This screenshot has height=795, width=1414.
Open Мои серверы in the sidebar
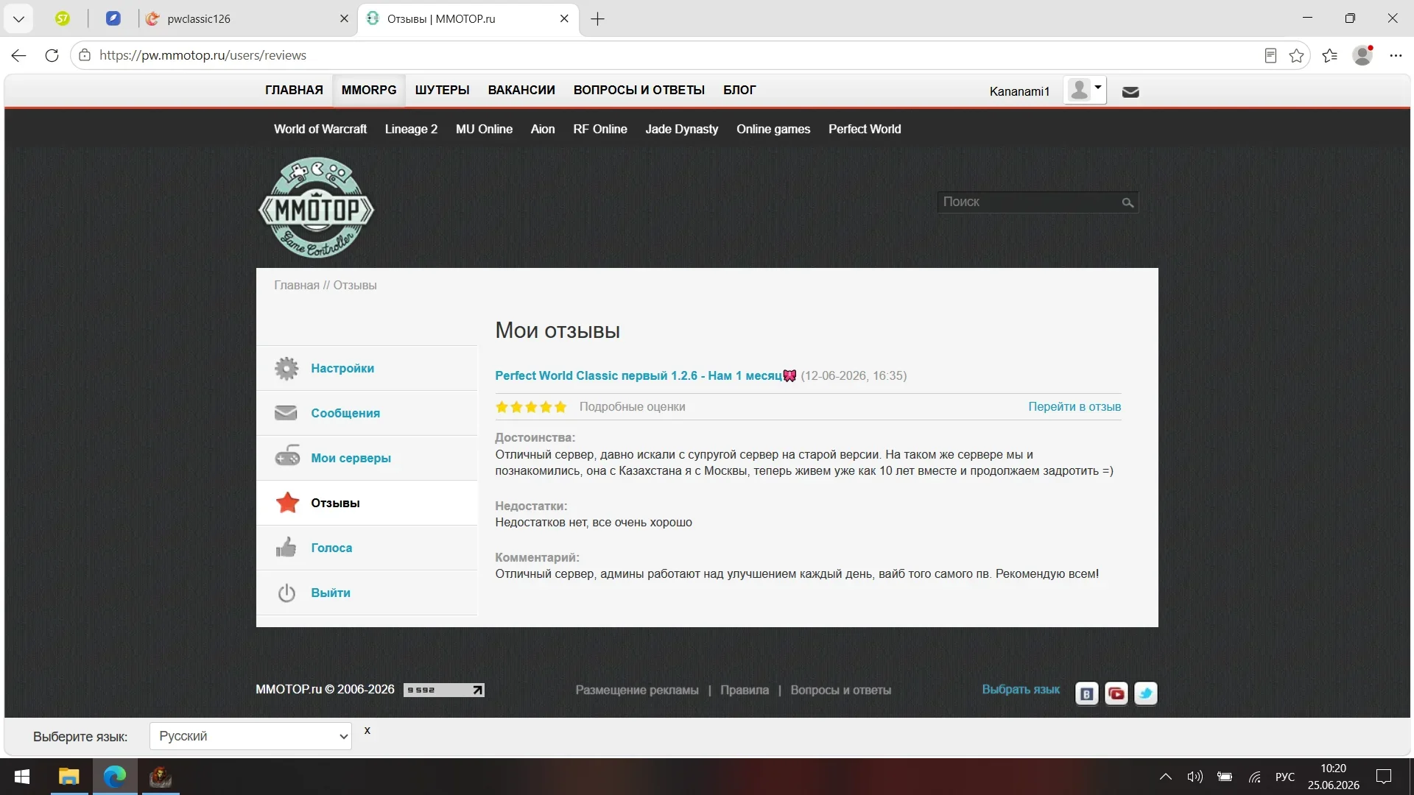[x=351, y=458]
